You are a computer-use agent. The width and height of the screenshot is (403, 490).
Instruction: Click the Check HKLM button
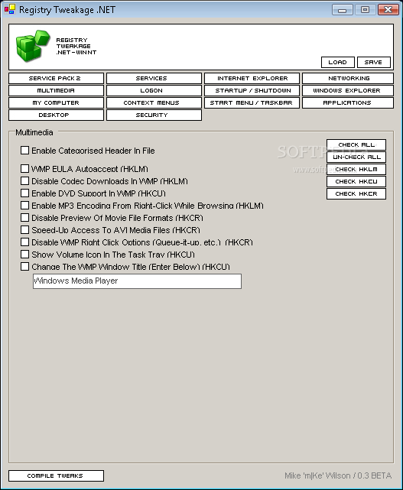pos(356,169)
